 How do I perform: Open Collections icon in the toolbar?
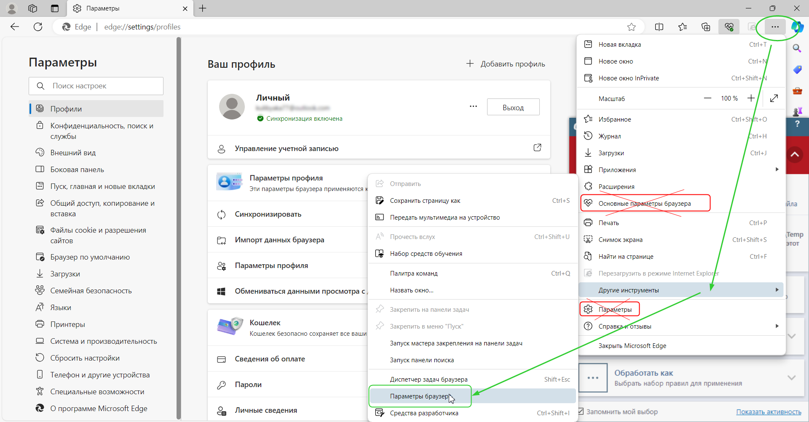tap(706, 27)
